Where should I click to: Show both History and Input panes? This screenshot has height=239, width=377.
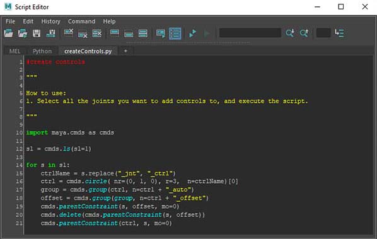pos(143,33)
